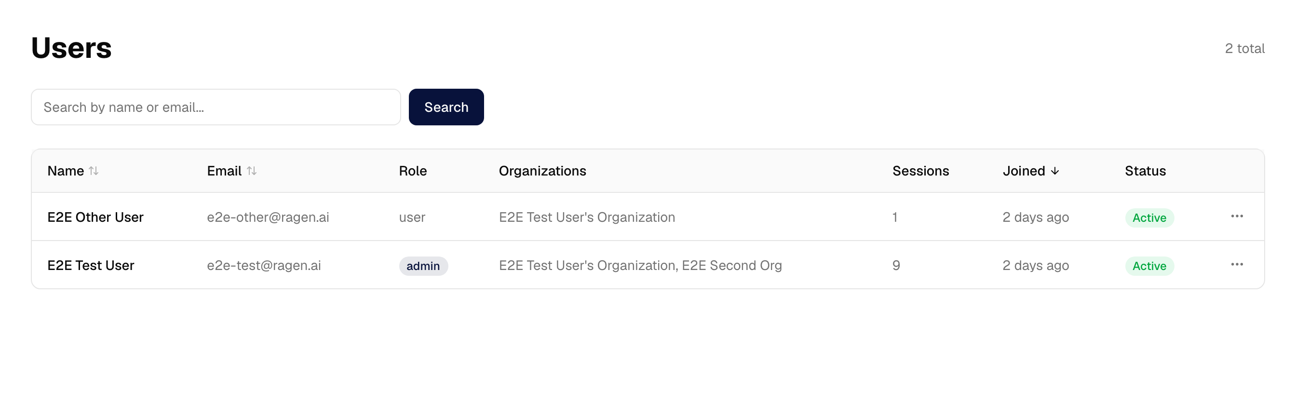The image size is (1296, 405).
Task: Click the Sessions column header
Action: 920,171
